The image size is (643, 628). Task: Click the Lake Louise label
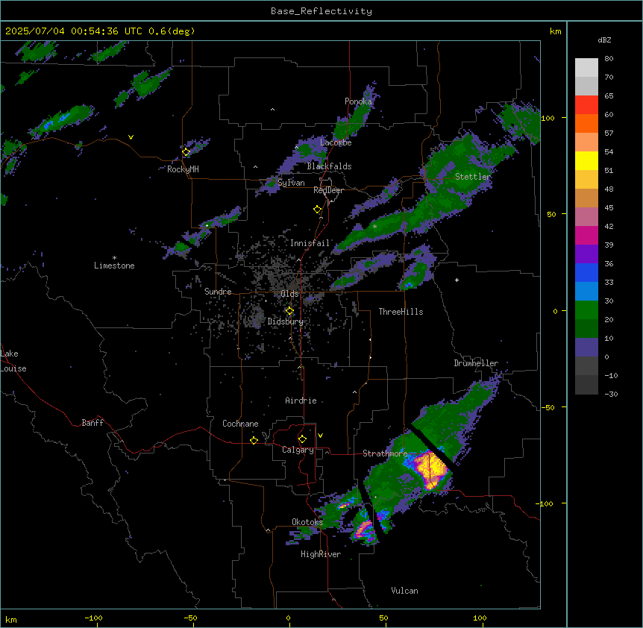click(13, 361)
